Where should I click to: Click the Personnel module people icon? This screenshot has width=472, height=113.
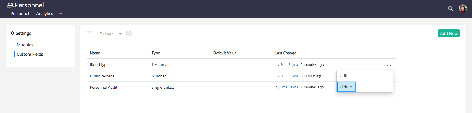[10, 5]
